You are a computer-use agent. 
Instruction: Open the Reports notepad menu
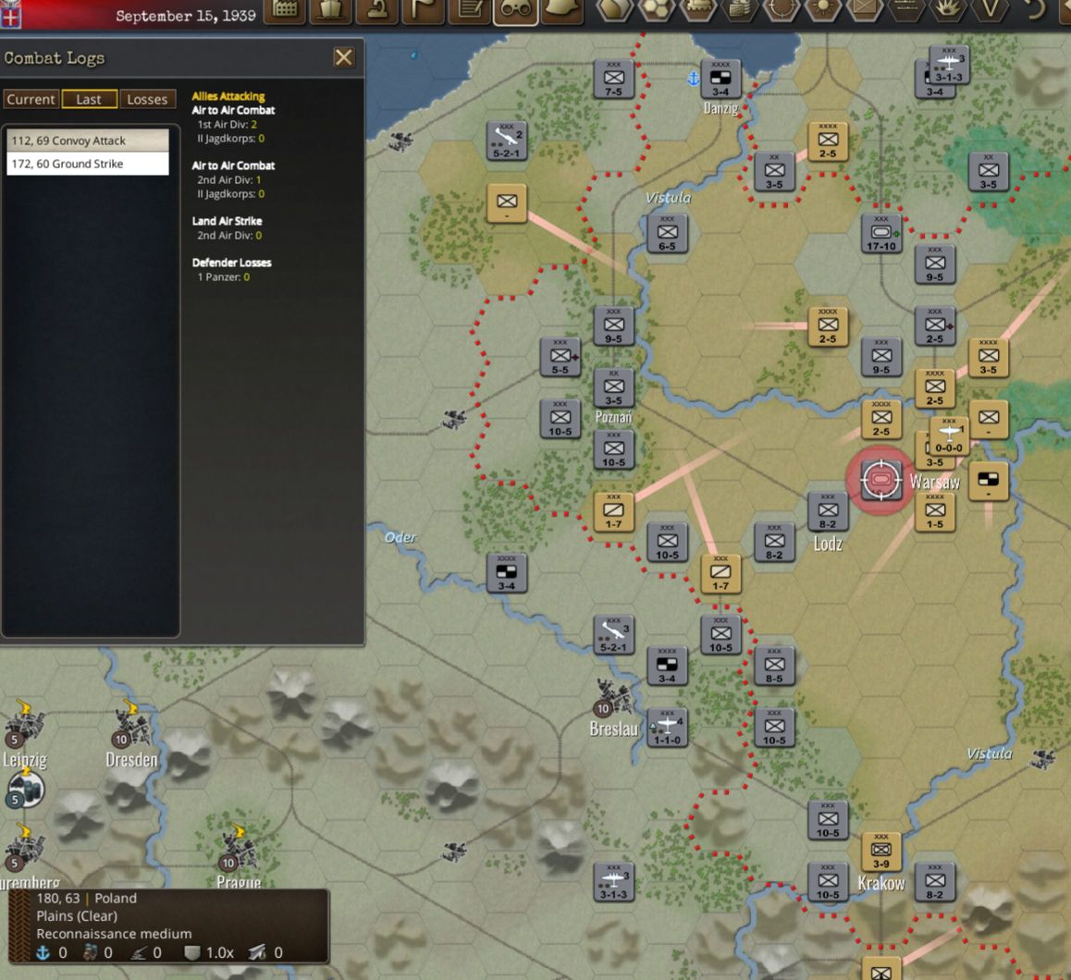[469, 9]
